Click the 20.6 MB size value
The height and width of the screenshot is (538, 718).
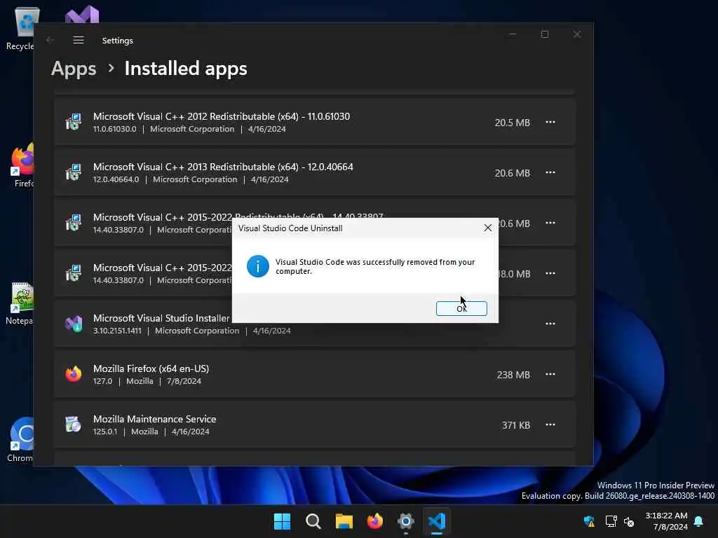[512, 173]
